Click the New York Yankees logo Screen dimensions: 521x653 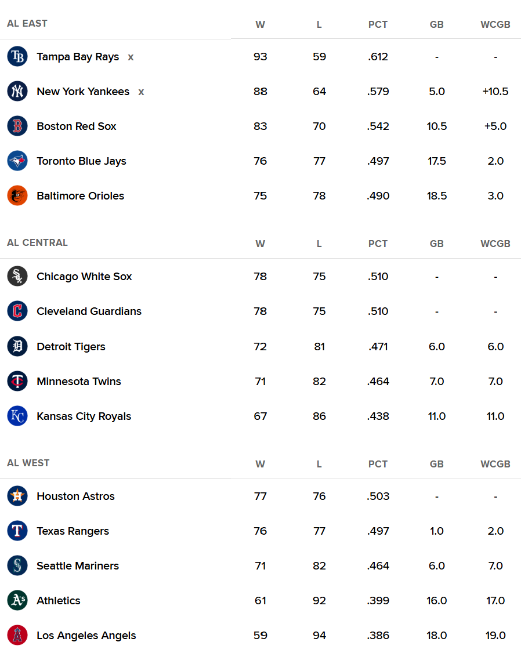17,91
